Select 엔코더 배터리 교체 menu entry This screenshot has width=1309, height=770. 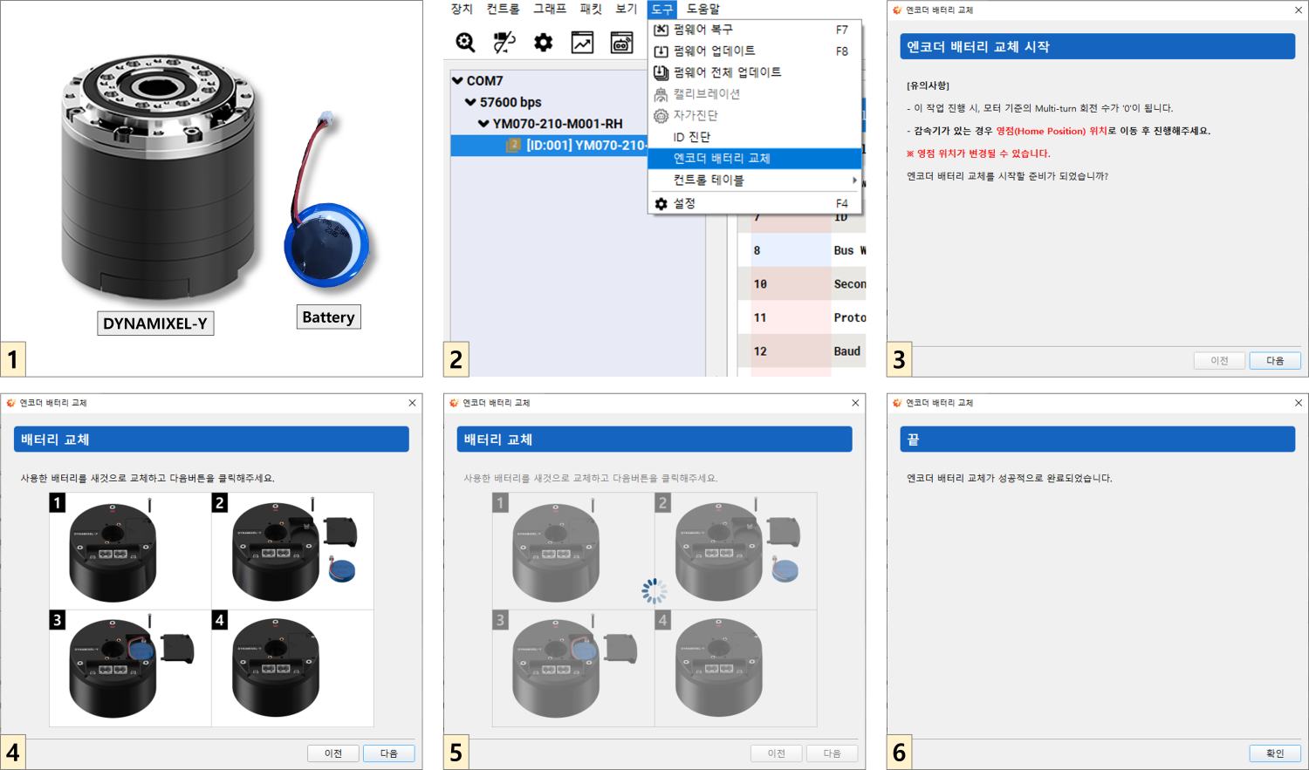tap(754, 159)
